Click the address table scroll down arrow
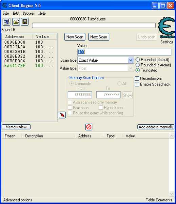This screenshot has width=176, height=204. coord(172,194)
